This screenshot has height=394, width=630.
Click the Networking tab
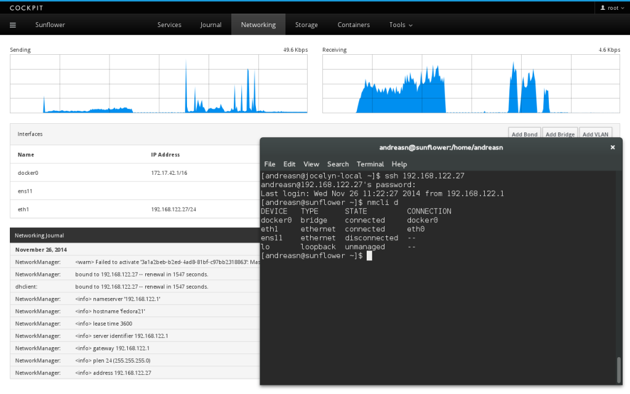258,25
